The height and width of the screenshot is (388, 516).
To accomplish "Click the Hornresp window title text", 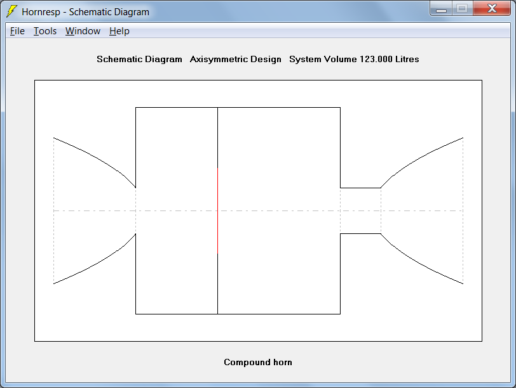I will click(x=86, y=12).
